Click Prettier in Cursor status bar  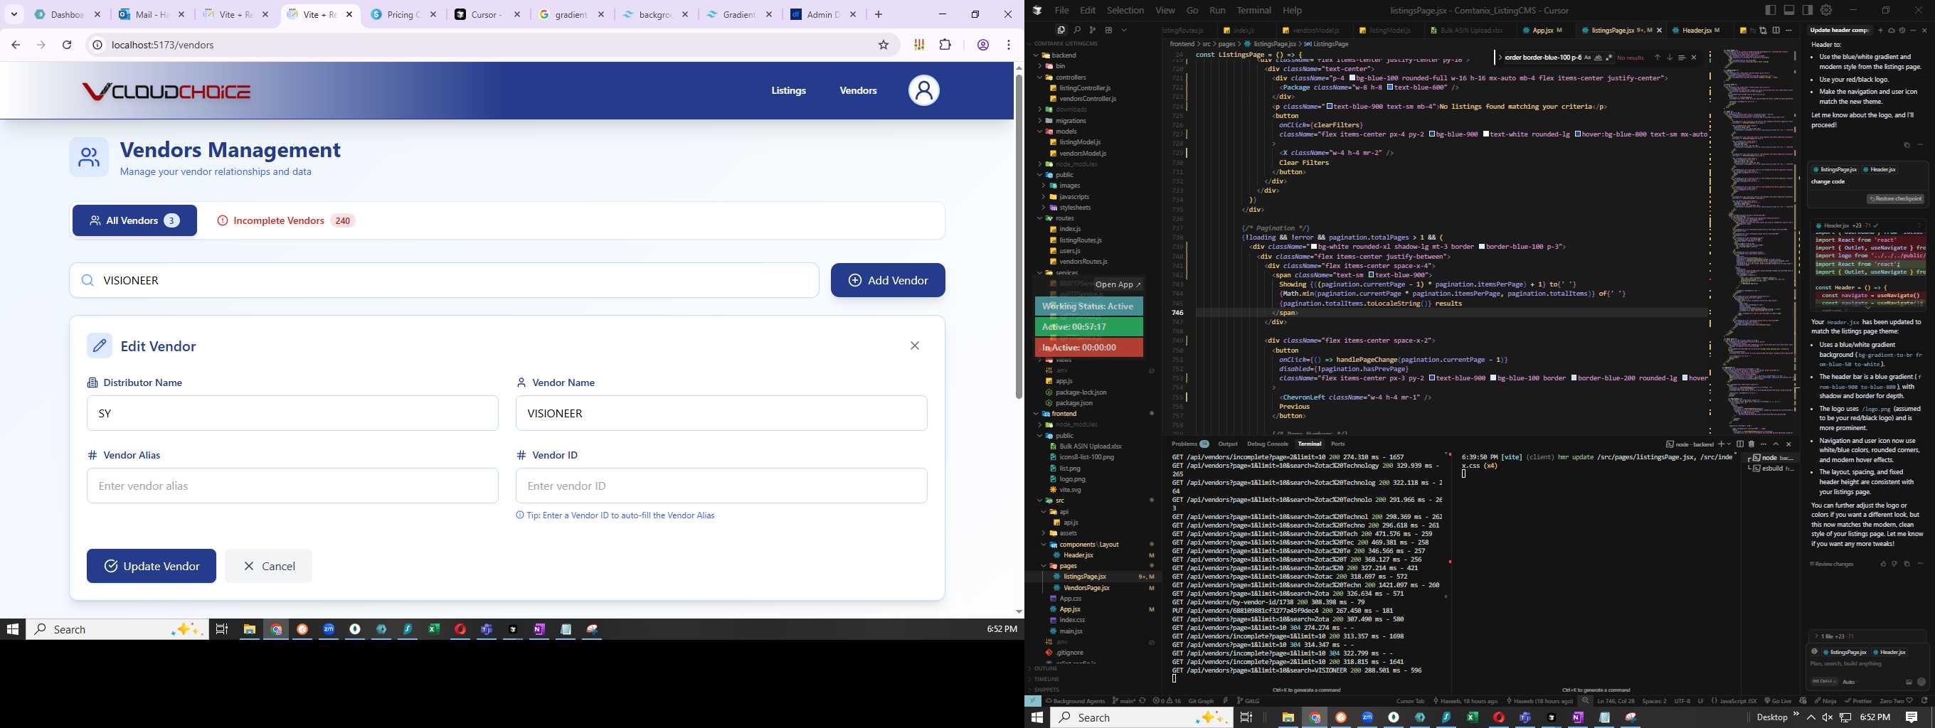click(1858, 701)
